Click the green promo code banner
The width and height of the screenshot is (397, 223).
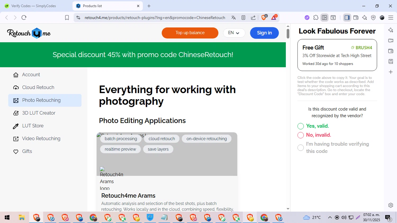click(x=143, y=55)
